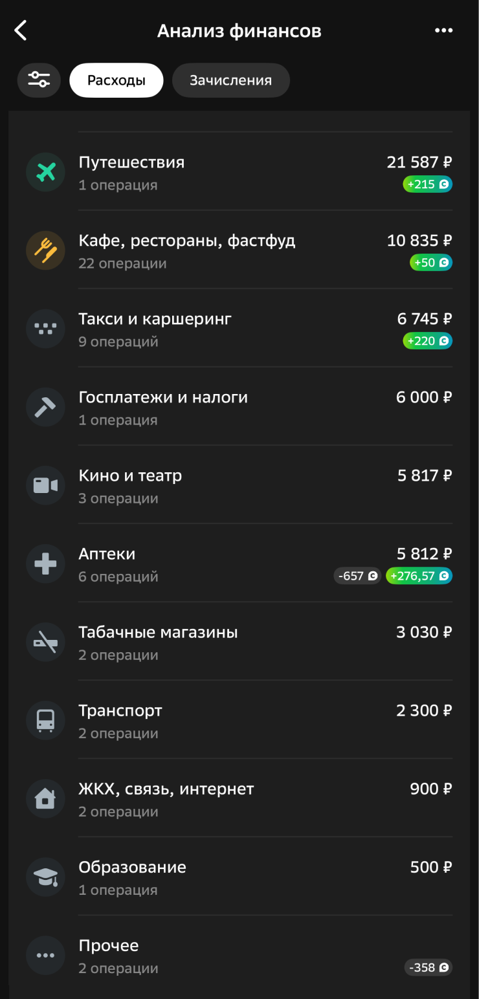Image resolution: width=479 pixels, height=999 pixels.
Task: Tap the bus Transport icon
Action: [45, 720]
